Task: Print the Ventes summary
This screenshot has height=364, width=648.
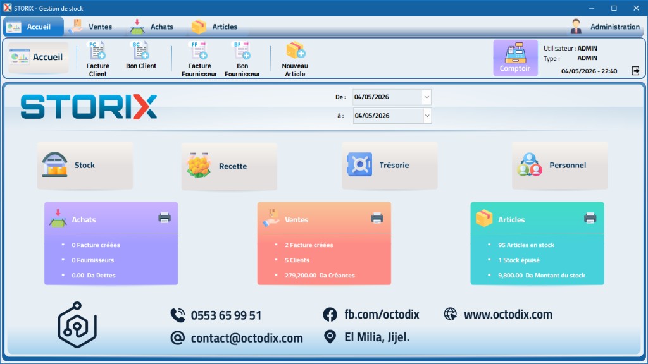Action: point(377,217)
